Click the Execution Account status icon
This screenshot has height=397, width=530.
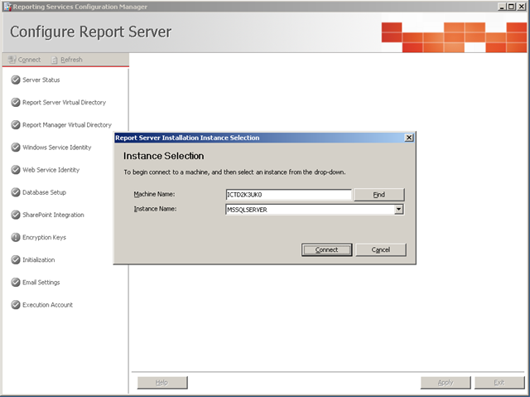[16, 304]
